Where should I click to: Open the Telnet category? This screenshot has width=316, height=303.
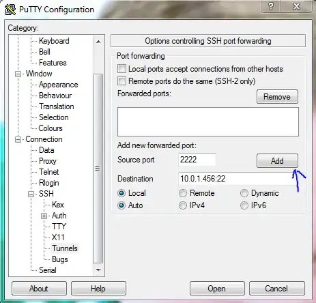[49, 172]
